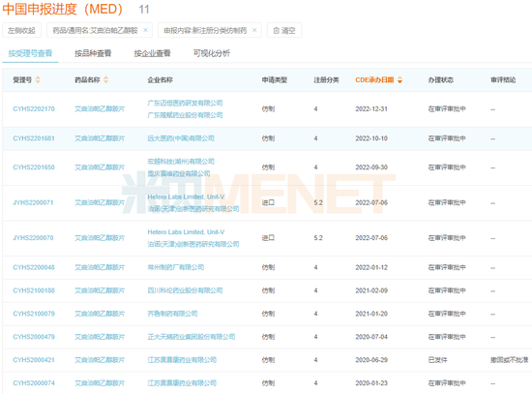This screenshot has width=532, height=394.
Task: Open acceptance number CYHS2000421
Action: tap(34, 360)
